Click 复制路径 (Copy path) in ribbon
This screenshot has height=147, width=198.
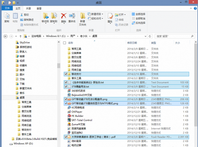click(27, 20)
